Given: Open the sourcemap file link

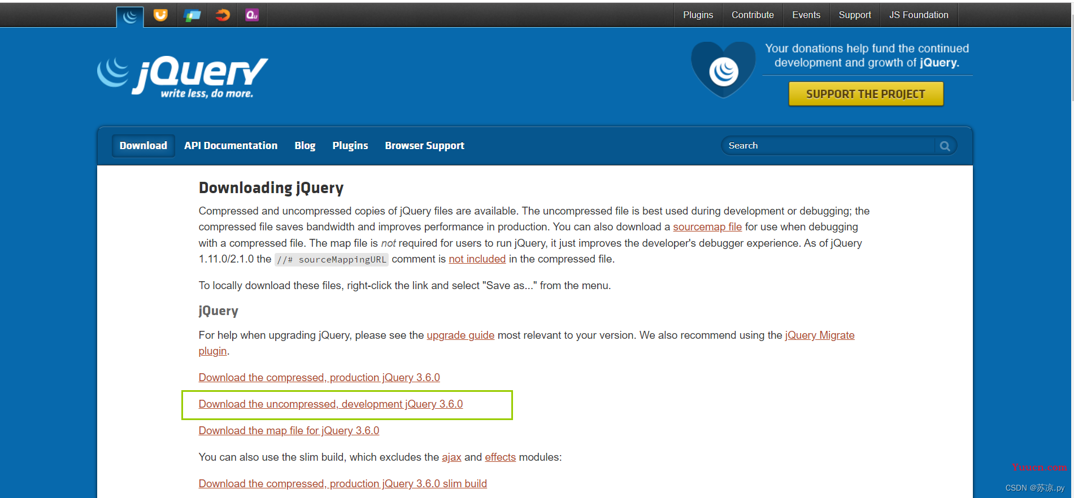Looking at the screenshot, I should (x=707, y=227).
